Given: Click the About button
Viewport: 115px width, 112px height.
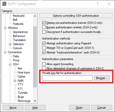Looking at the screenshot, I should pos(13,108).
